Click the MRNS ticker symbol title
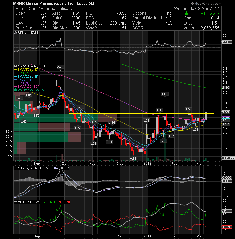 click(19, 3)
